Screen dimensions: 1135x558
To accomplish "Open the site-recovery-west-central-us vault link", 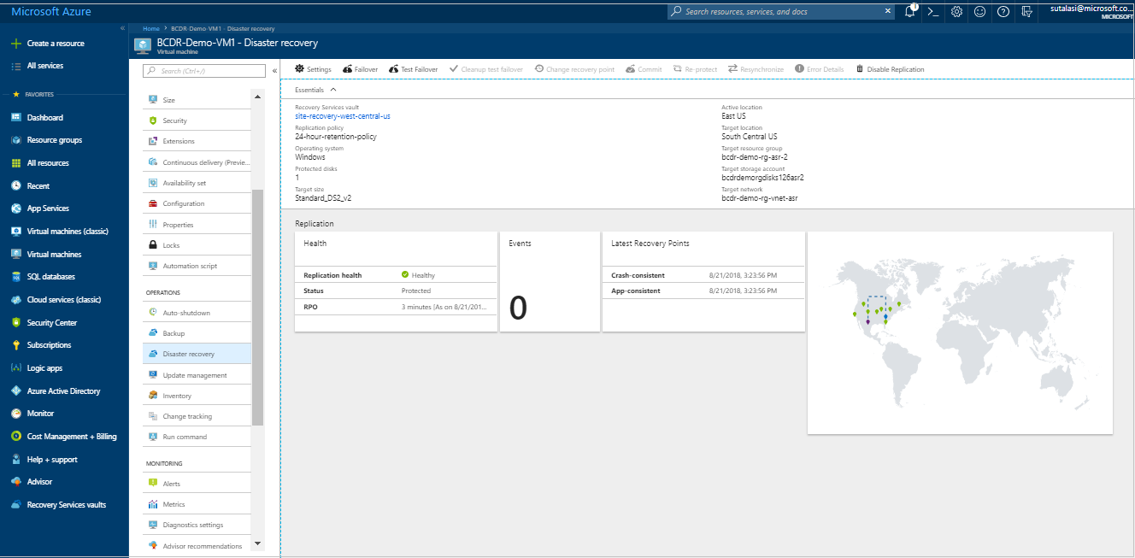I will tap(343, 115).
